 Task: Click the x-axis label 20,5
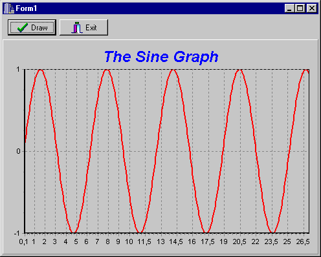point(239,242)
